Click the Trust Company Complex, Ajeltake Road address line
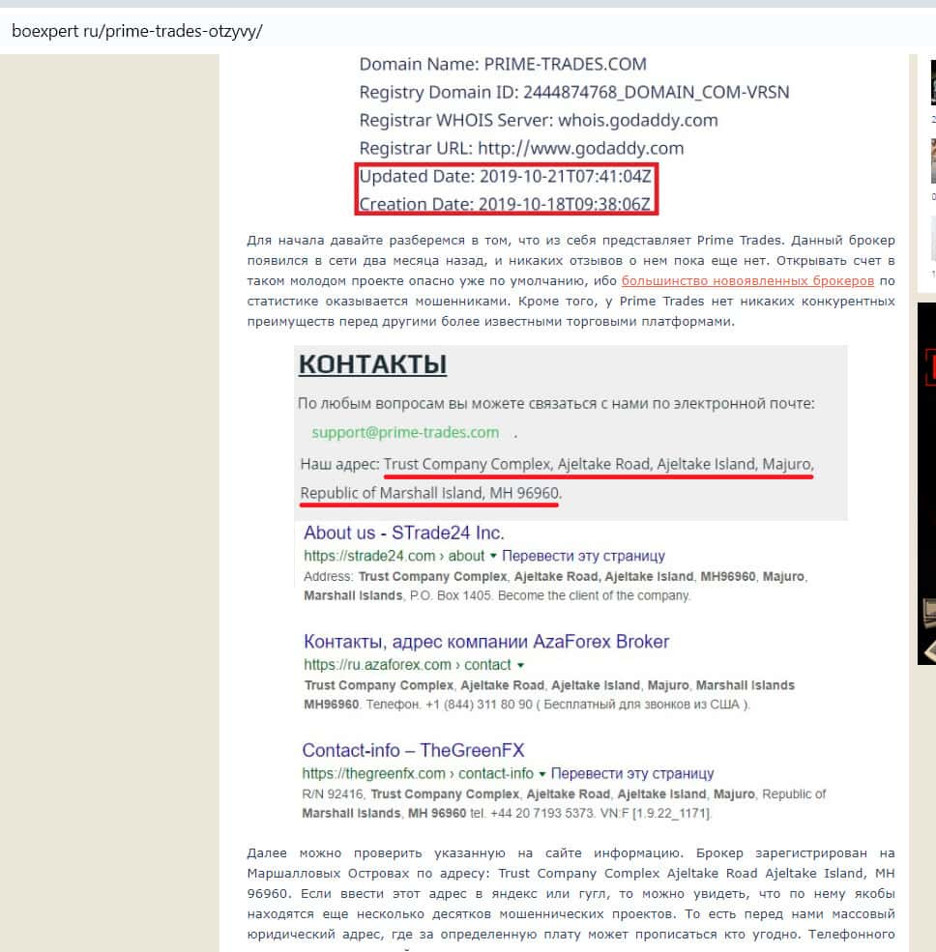The height and width of the screenshot is (952, 936). click(x=599, y=464)
